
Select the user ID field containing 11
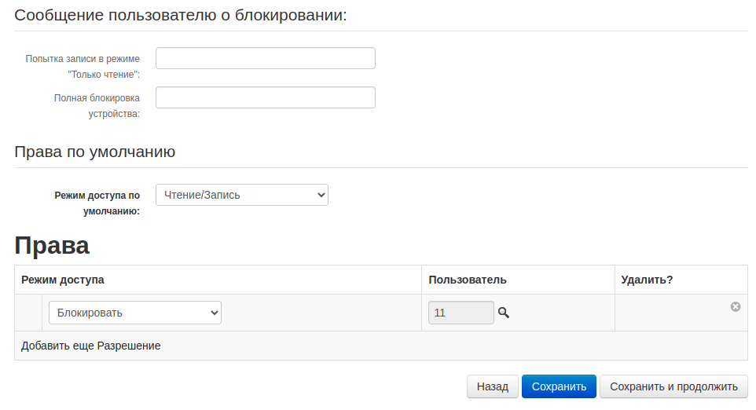coord(461,313)
